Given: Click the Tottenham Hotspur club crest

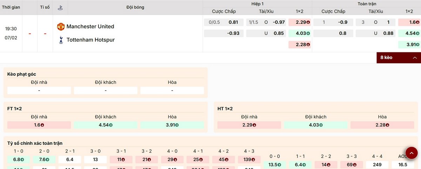Looking at the screenshot, I should pos(61,40).
